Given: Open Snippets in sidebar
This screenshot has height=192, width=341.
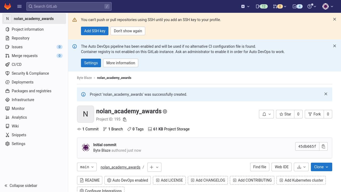Looking at the screenshot, I should (x=34, y=135).
